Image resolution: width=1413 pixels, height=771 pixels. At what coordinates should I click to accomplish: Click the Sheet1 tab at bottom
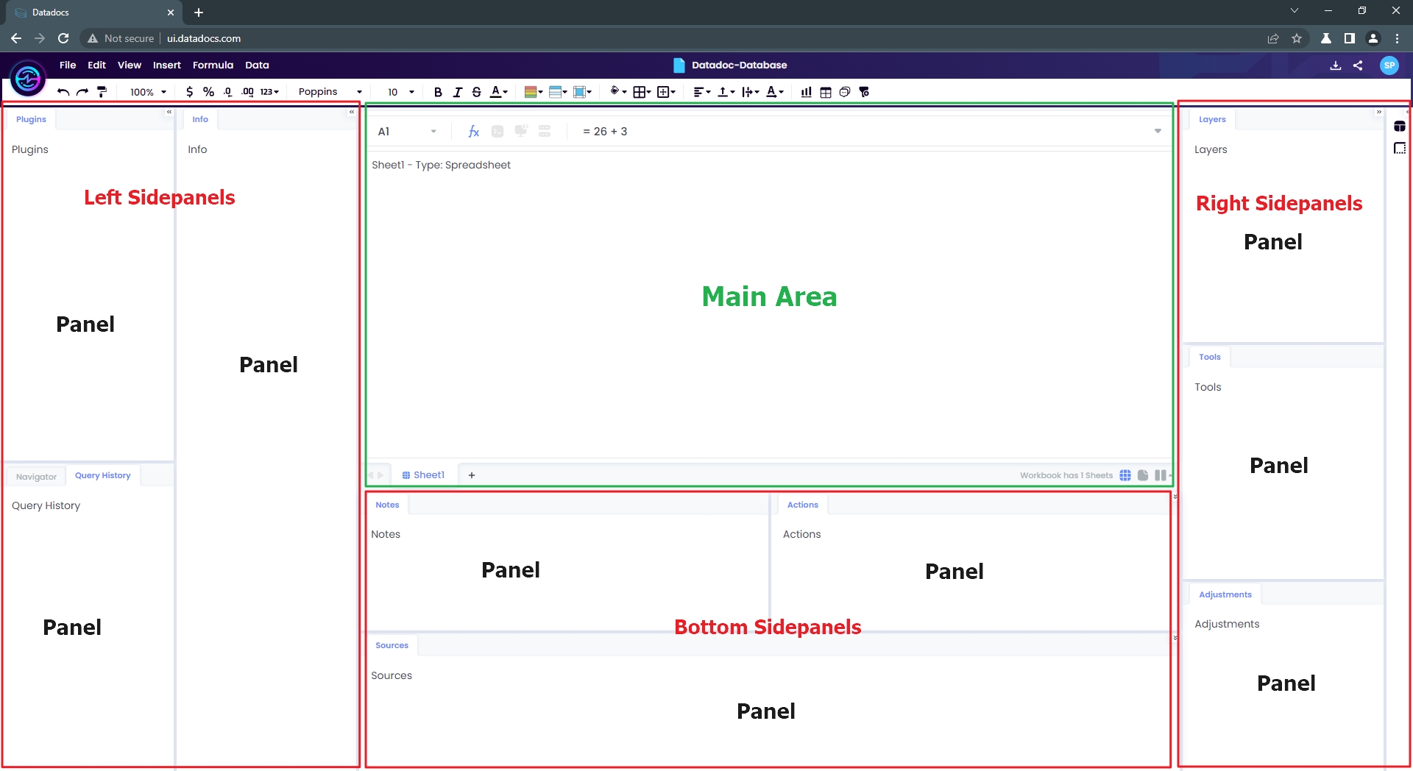click(x=423, y=475)
